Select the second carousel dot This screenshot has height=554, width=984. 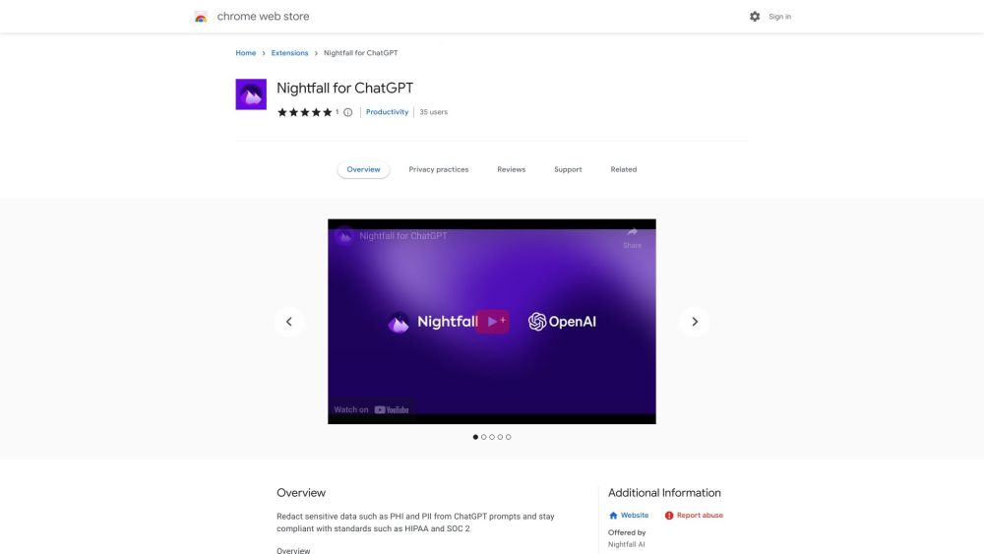point(483,437)
